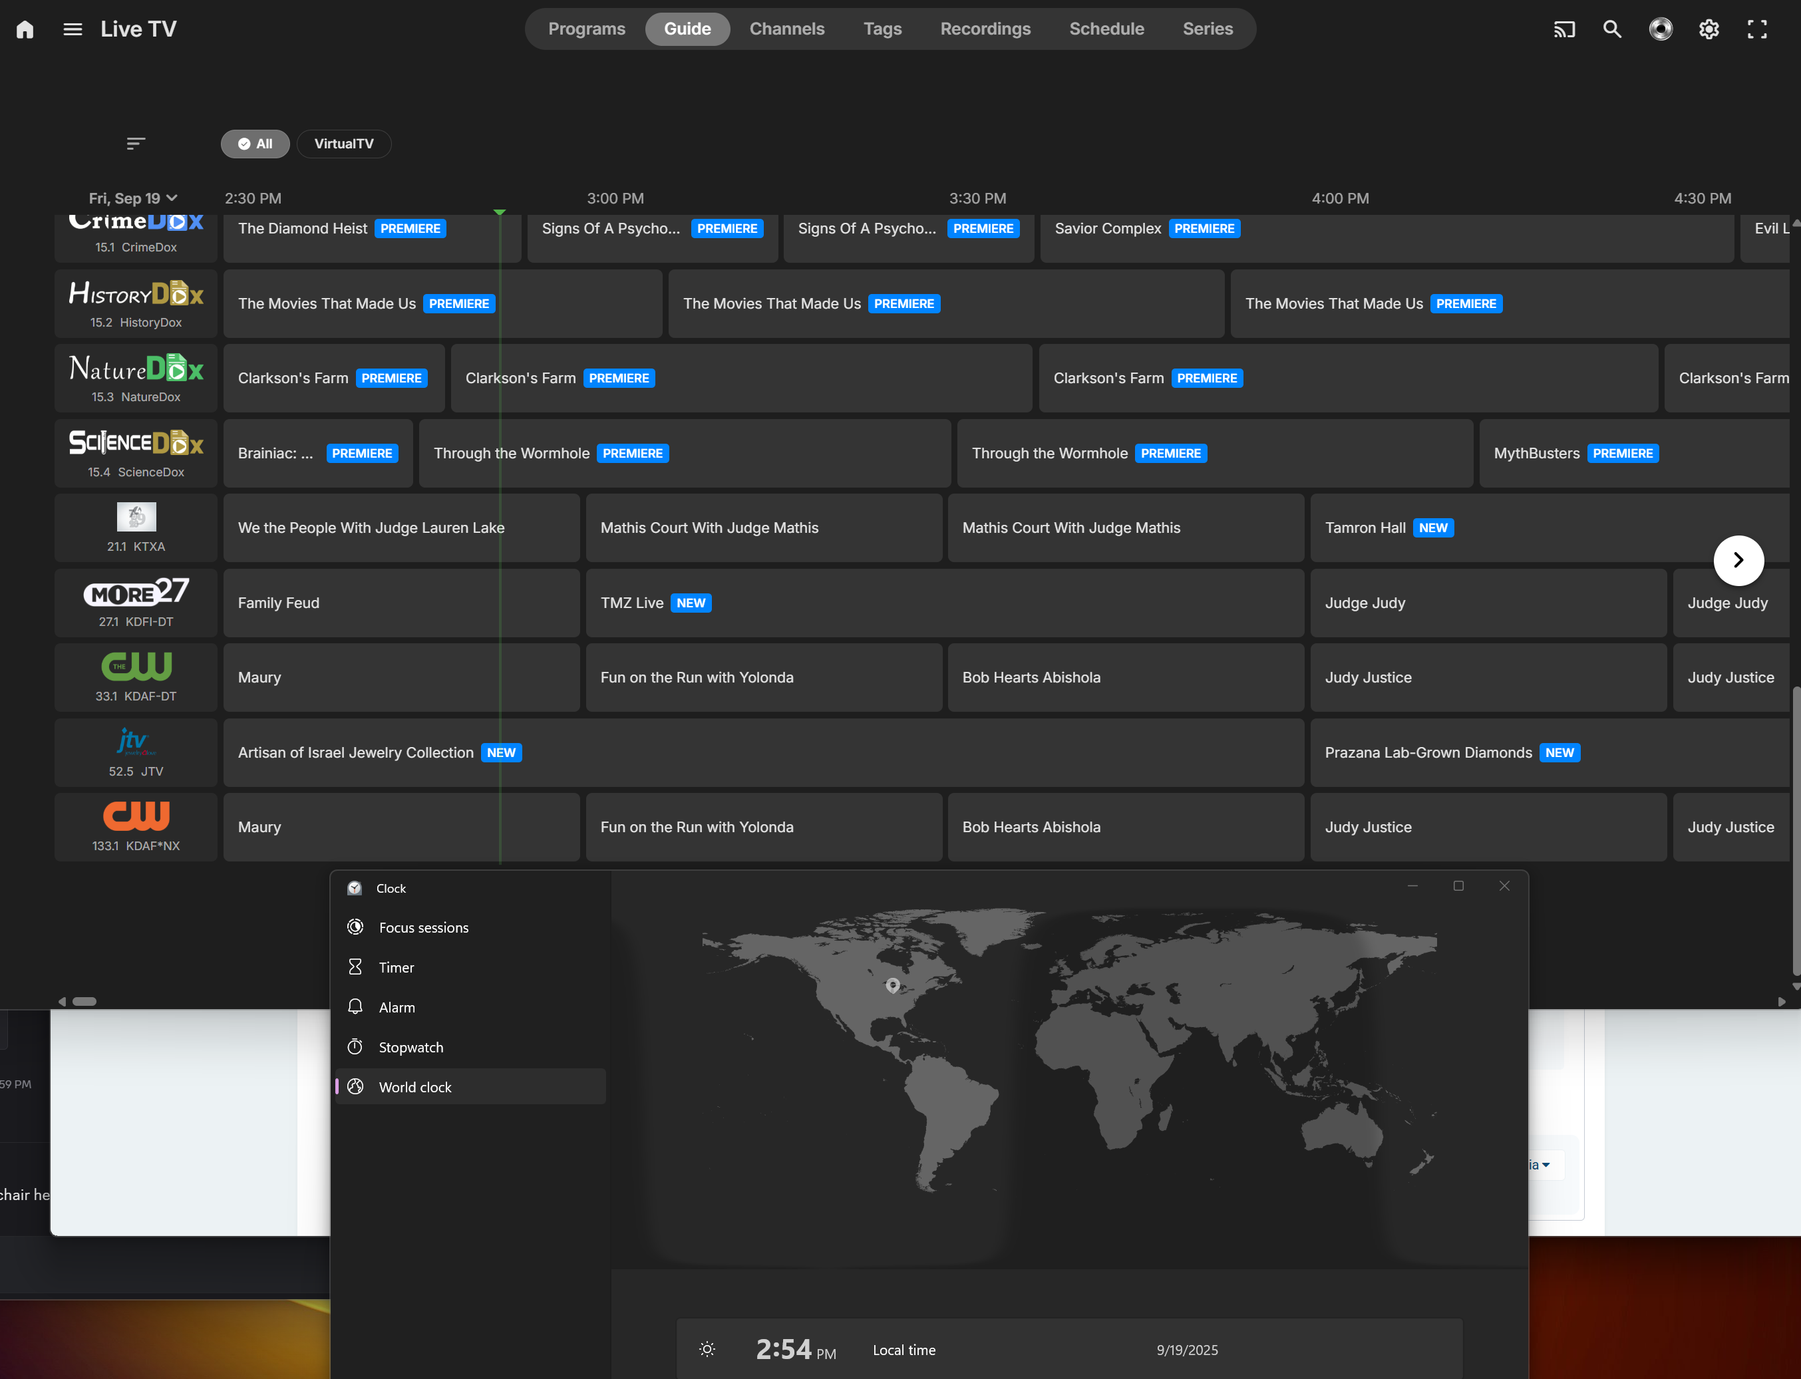Select Tamron Hall program entry
The image size is (1801, 1379).
1365,528
